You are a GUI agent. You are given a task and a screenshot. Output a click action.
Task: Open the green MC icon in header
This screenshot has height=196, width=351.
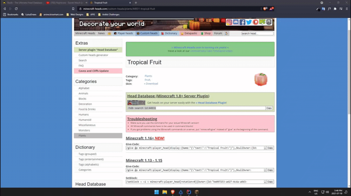(x=262, y=22)
